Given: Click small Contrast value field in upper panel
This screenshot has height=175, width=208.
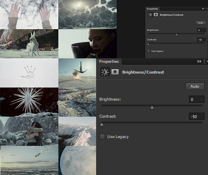Looking at the screenshot, I should [202, 39].
